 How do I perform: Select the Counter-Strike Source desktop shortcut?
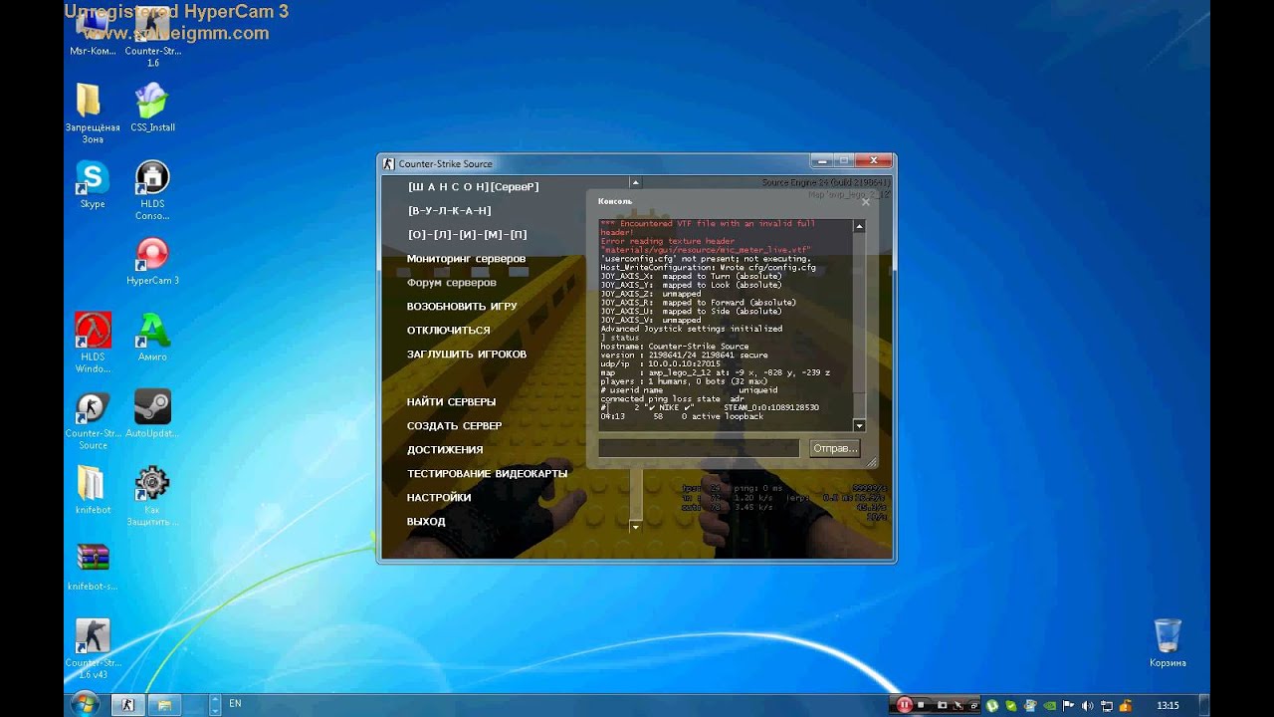click(x=93, y=418)
